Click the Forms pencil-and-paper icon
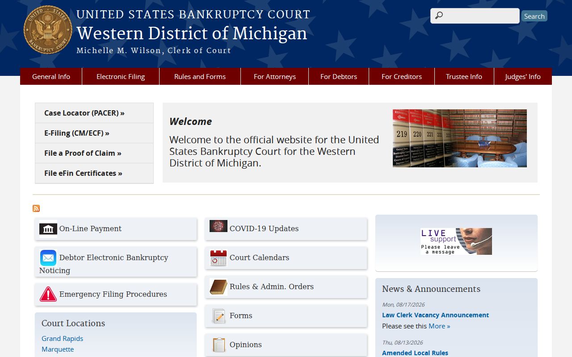572x357 pixels. pyautogui.click(x=219, y=316)
